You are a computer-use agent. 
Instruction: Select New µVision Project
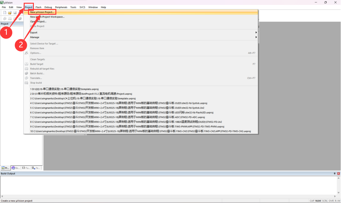(x=141, y=12)
